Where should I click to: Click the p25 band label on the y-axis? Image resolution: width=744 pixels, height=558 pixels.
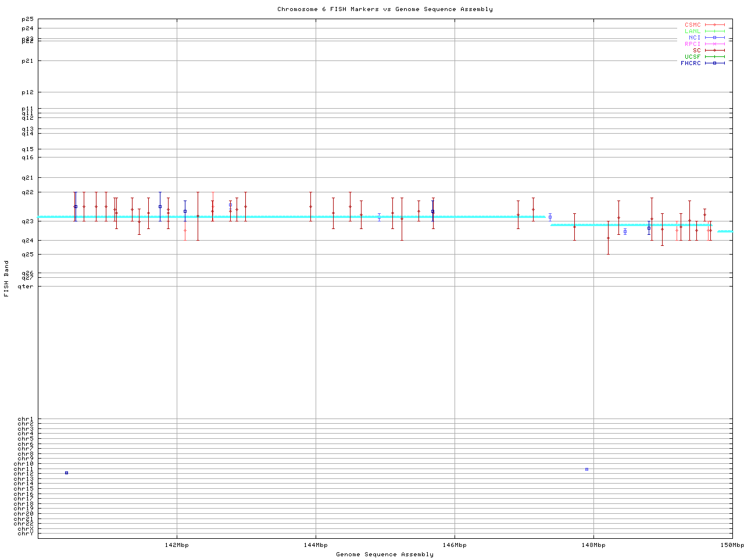27,20
